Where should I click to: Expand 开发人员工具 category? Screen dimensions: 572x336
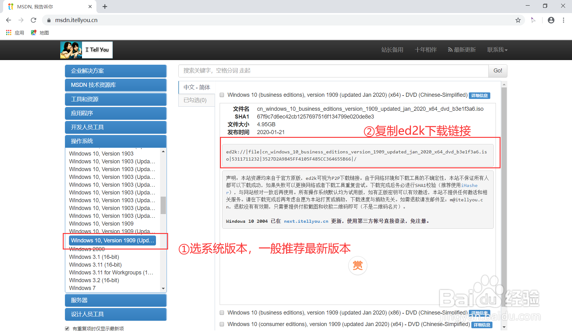[x=116, y=127]
